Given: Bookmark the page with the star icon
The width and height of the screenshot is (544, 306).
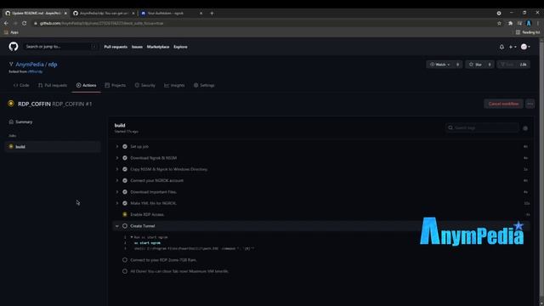Looking at the screenshot, I should click(499, 23).
